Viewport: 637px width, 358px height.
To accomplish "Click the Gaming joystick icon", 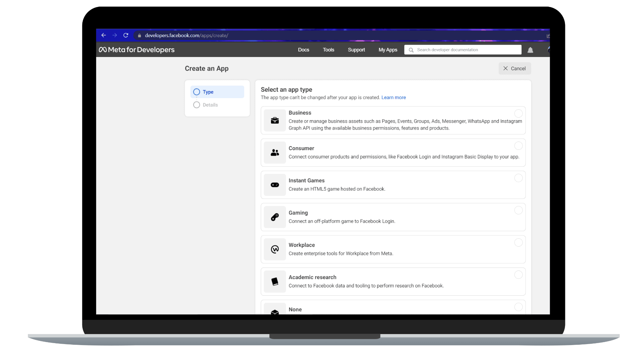I will (275, 217).
